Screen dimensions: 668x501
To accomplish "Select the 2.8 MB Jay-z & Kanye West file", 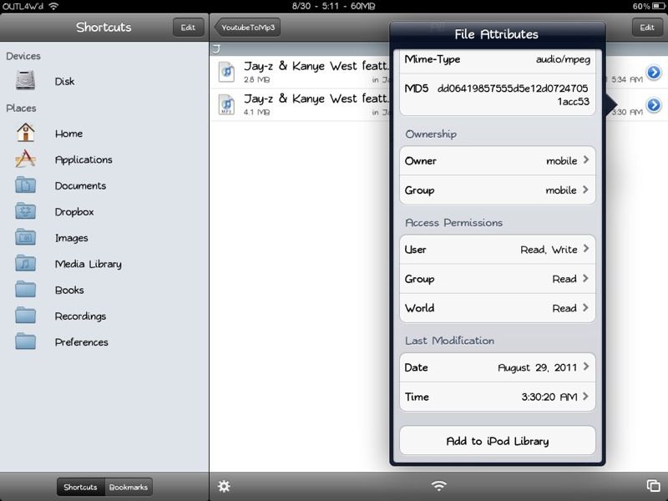I will [301, 72].
